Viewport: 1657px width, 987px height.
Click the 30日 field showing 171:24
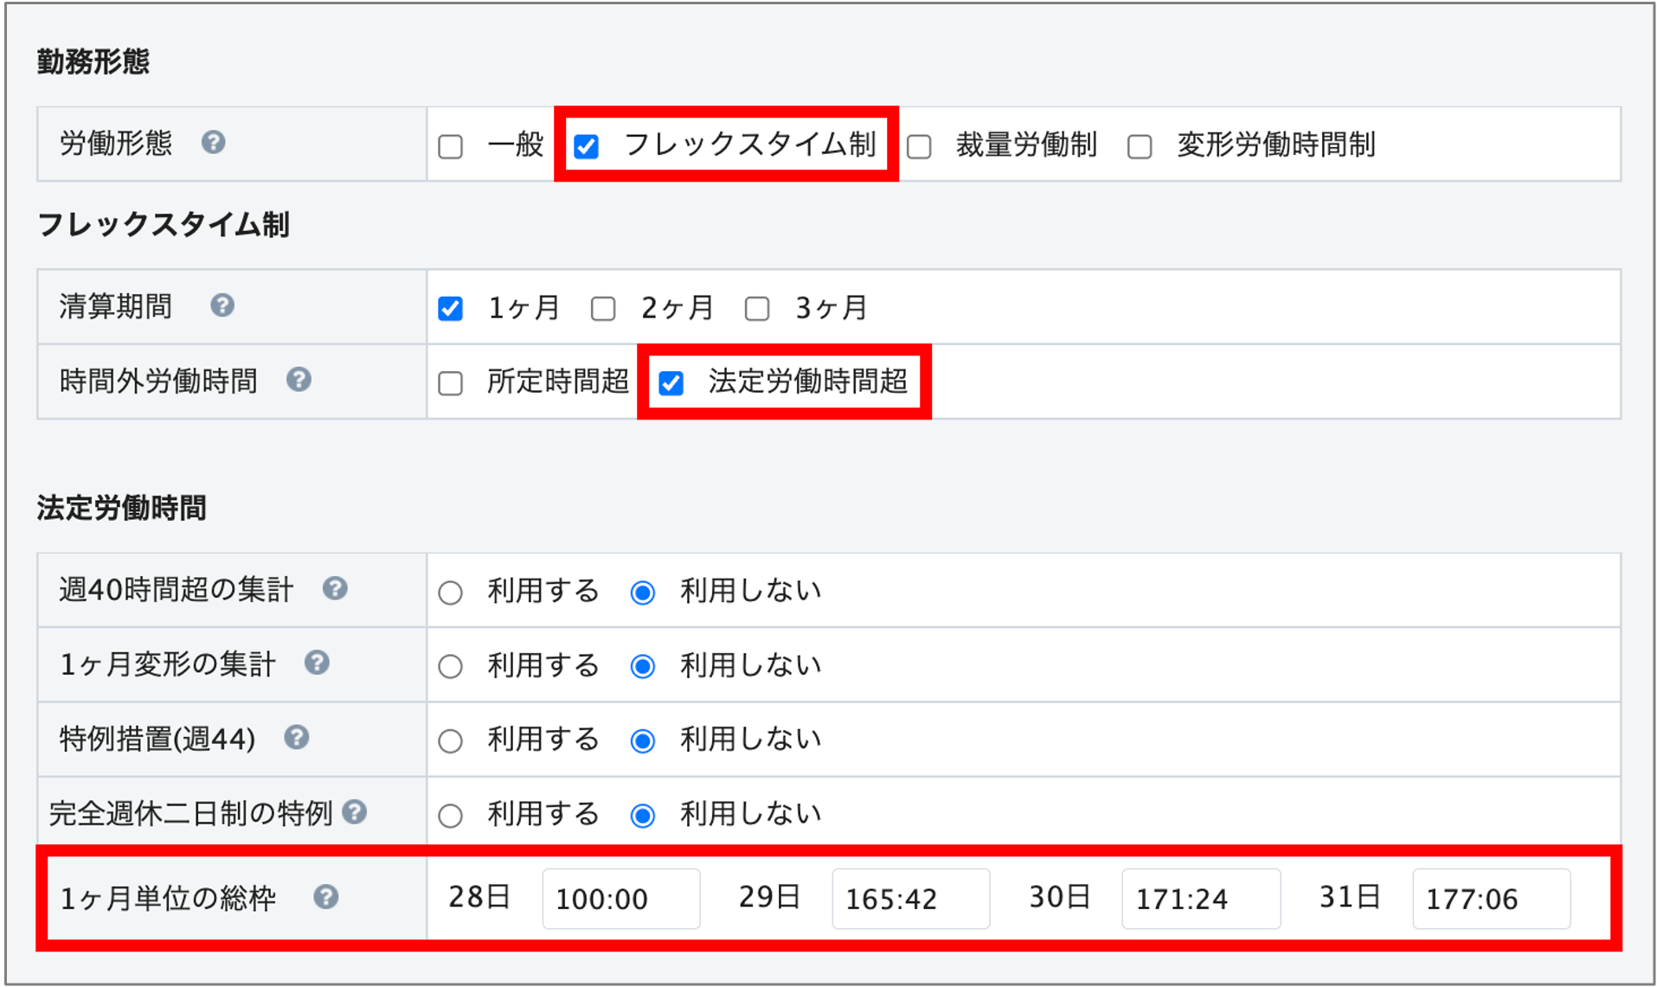tap(1201, 899)
